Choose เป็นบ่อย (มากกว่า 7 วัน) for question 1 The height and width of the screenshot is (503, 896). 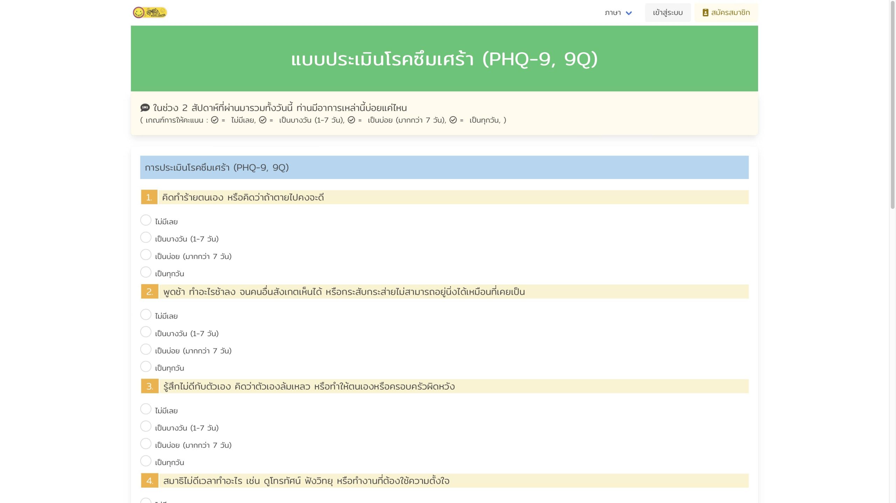pyautogui.click(x=146, y=255)
